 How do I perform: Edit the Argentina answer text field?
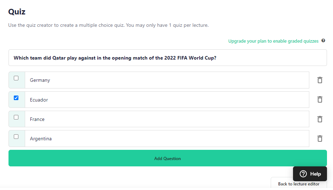[167, 139]
